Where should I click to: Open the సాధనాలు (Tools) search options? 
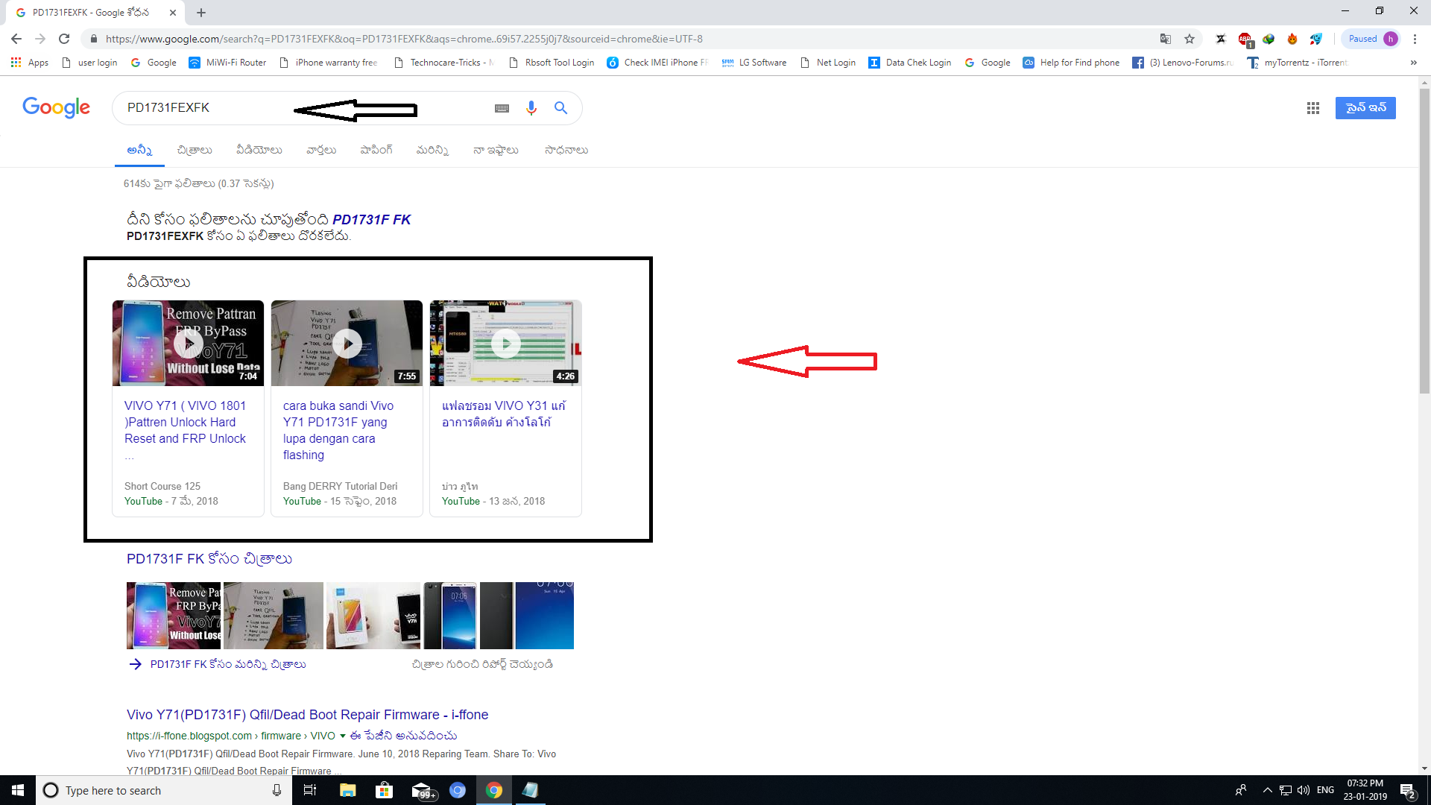[566, 151]
